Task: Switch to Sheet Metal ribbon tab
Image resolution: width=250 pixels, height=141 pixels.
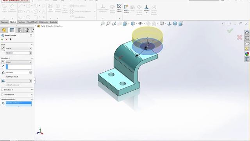Action: click(x=32, y=22)
